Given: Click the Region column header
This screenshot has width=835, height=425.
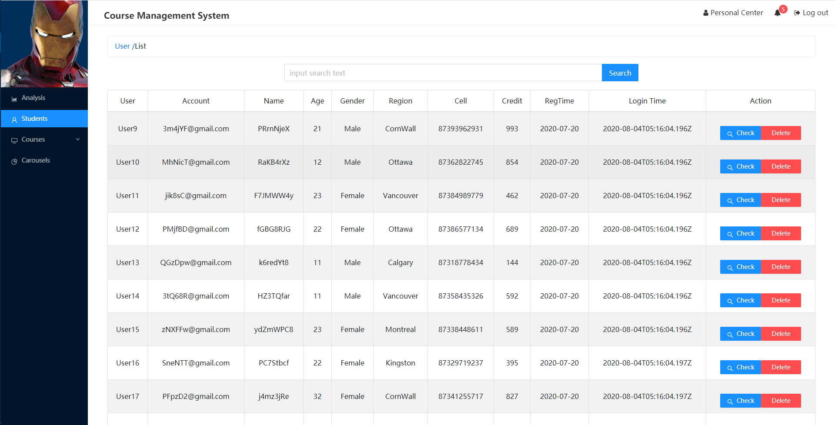Looking at the screenshot, I should click(x=400, y=101).
